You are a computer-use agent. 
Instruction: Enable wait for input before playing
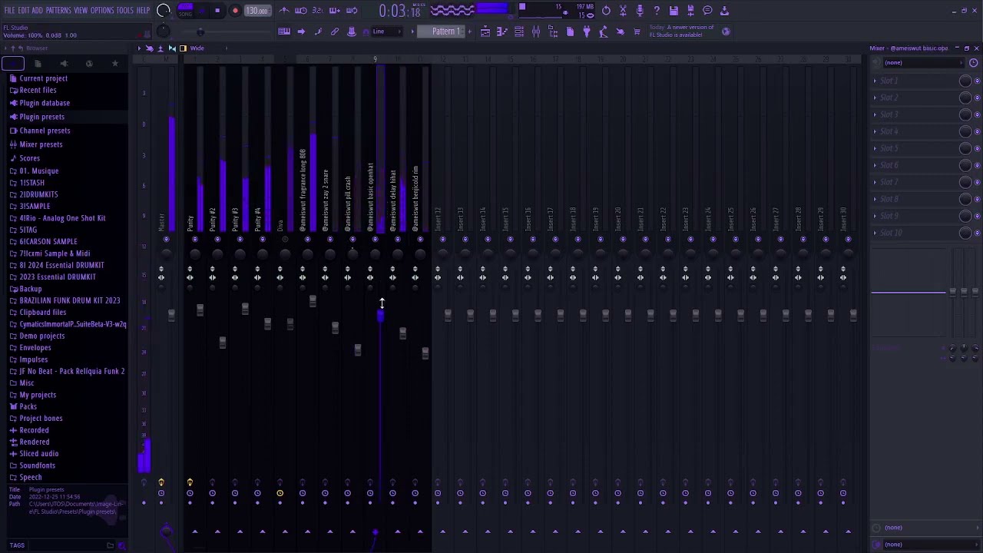click(x=301, y=11)
